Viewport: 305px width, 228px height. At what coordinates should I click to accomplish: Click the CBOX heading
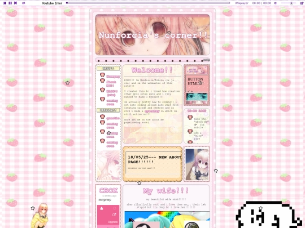pos(108,190)
